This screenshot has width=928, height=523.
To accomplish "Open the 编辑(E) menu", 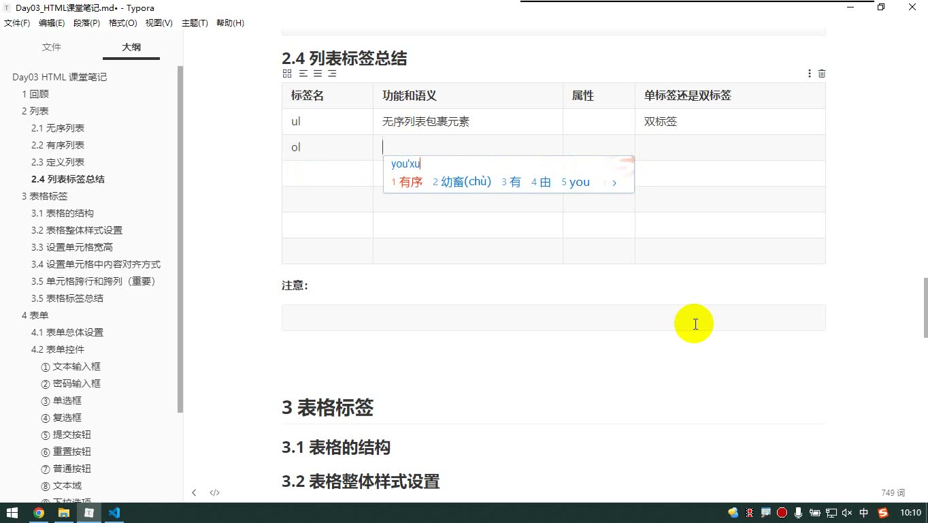I will (x=52, y=23).
